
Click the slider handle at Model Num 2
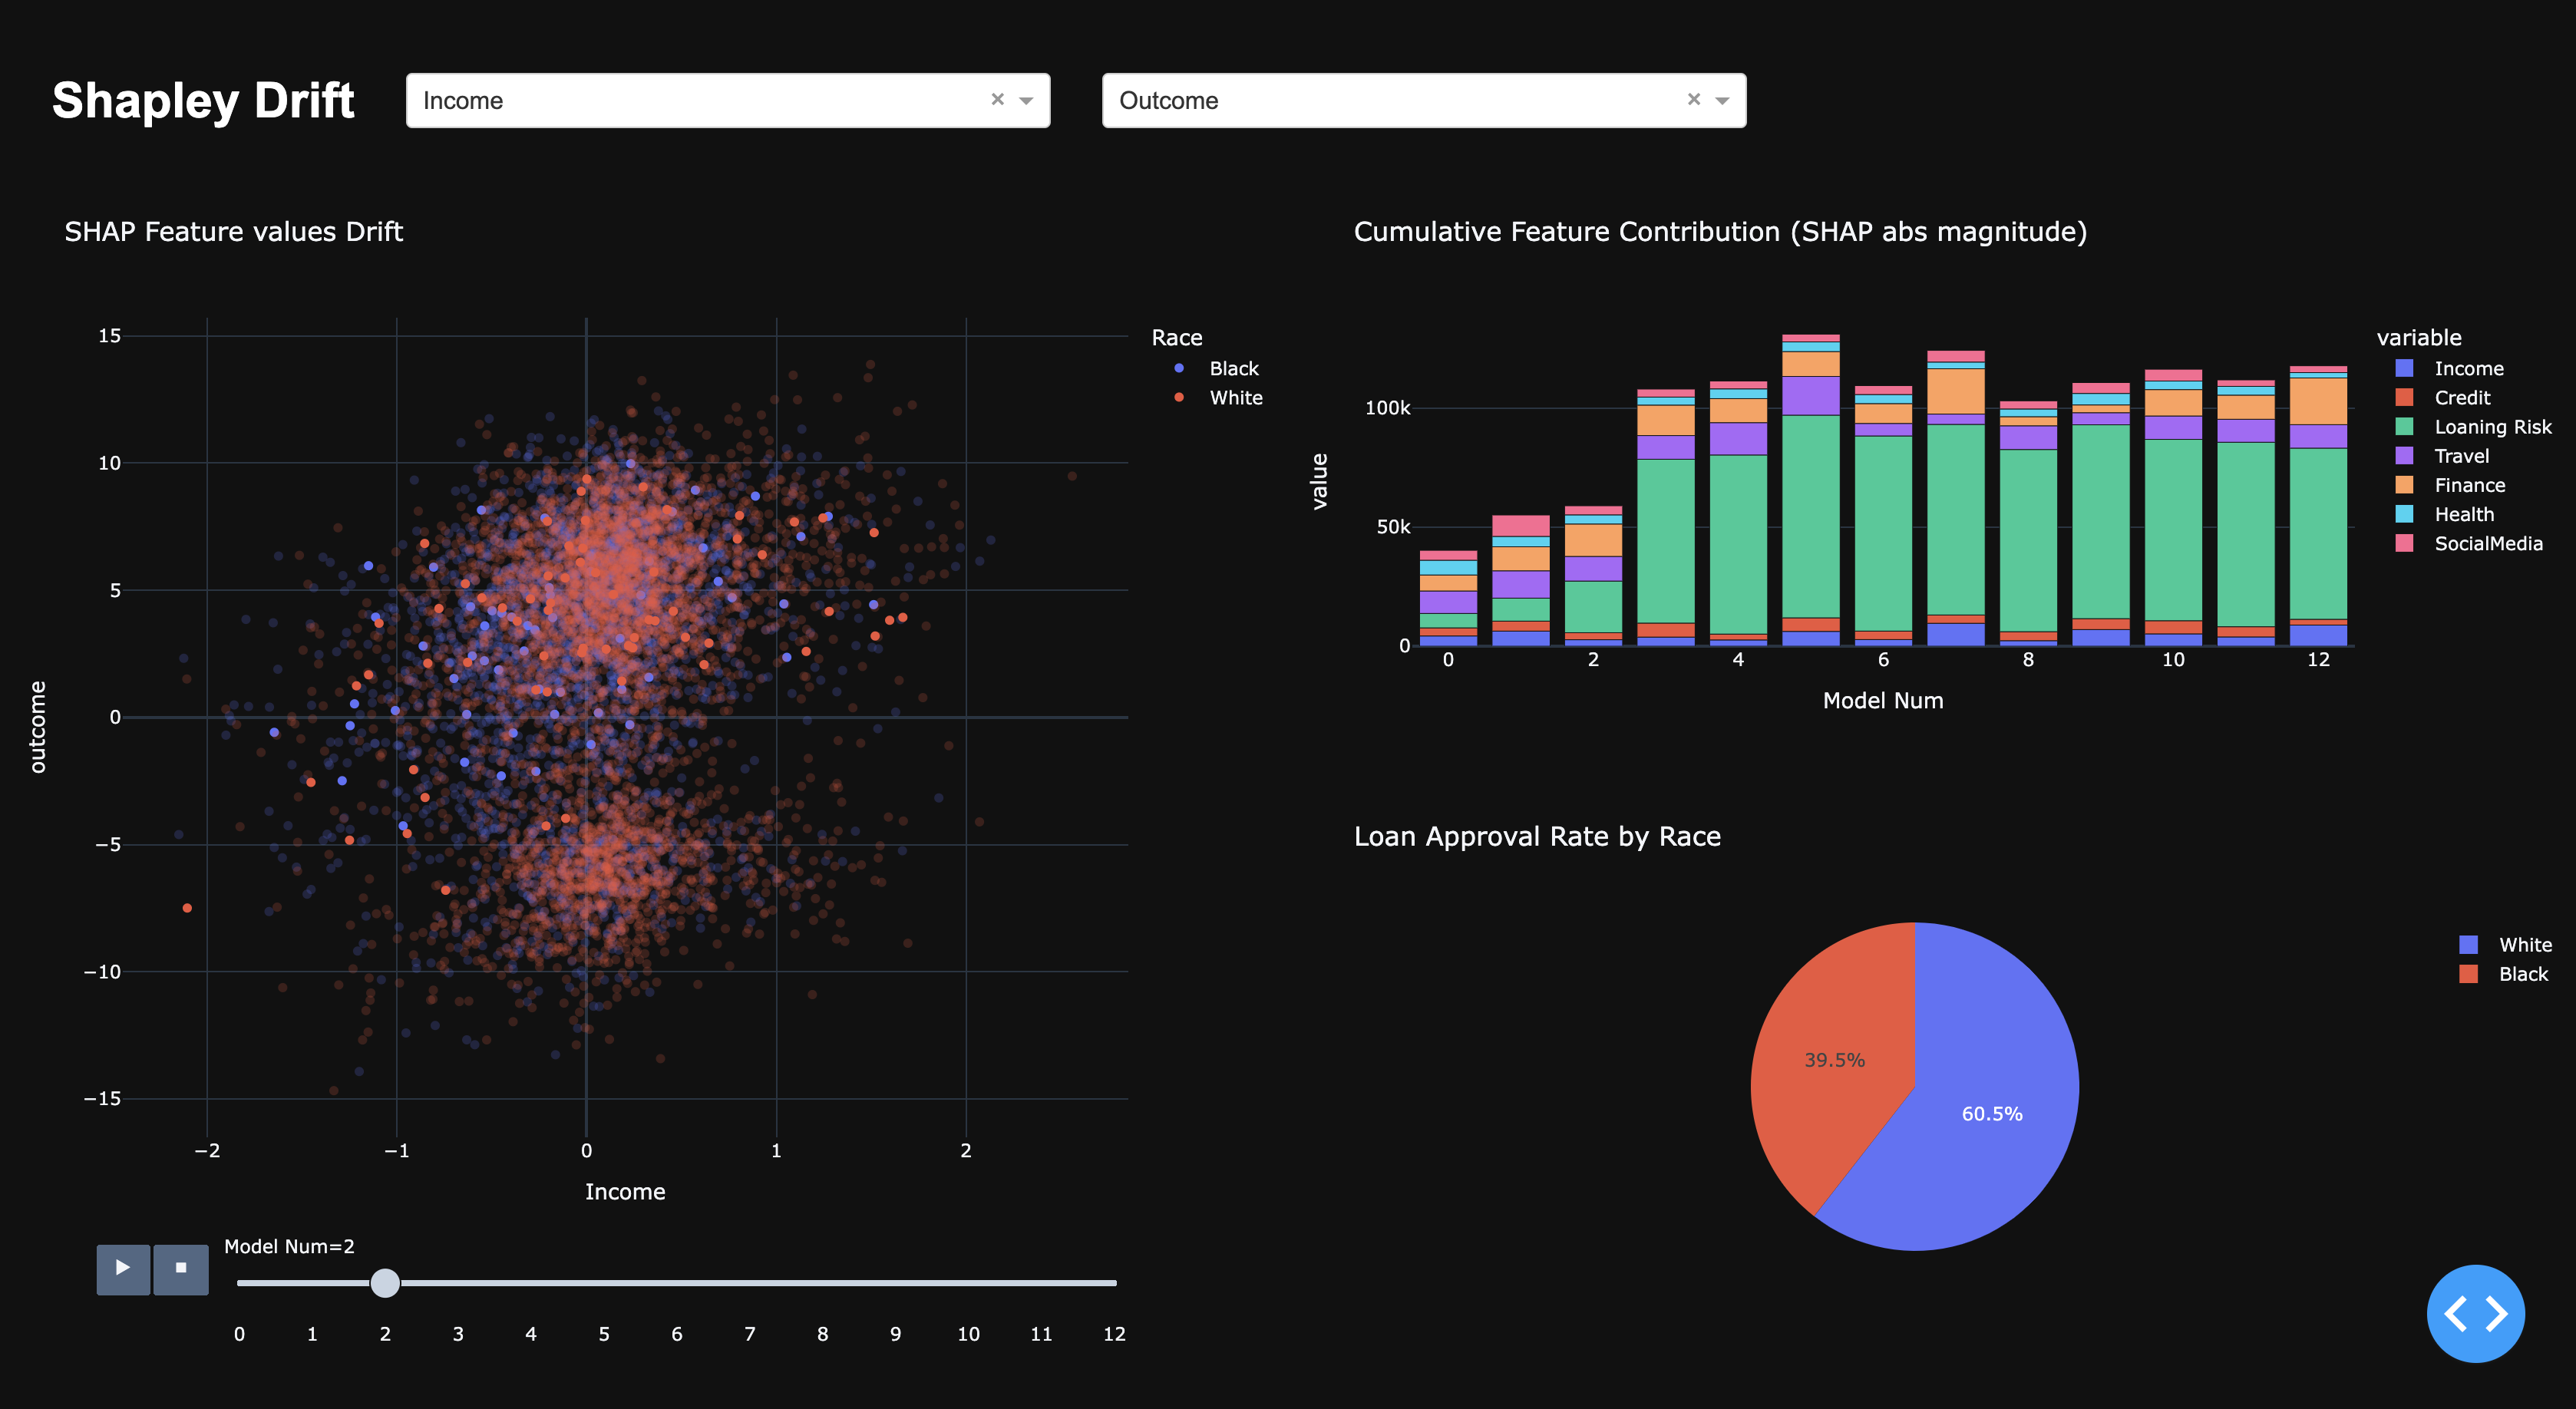point(385,1283)
